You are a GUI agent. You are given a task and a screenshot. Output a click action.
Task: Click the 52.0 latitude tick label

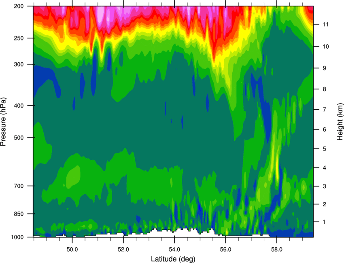point(123,250)
